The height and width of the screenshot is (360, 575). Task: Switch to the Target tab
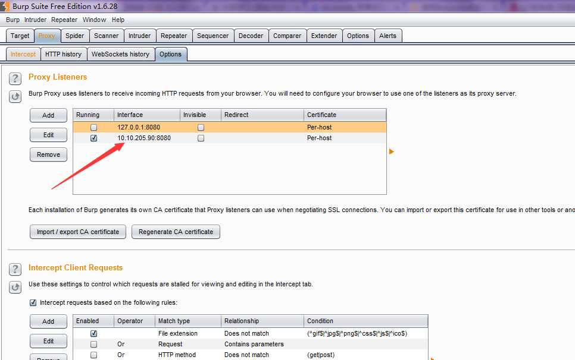tap(20, 36)
